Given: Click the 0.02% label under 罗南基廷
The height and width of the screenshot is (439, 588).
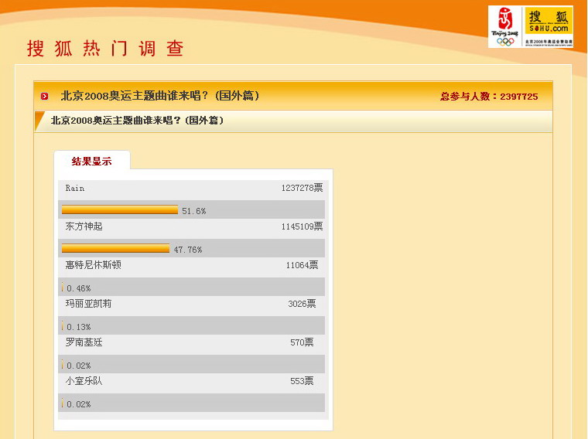Looking at the screenshot, I should pyautogui.click(x=79, y=366).
